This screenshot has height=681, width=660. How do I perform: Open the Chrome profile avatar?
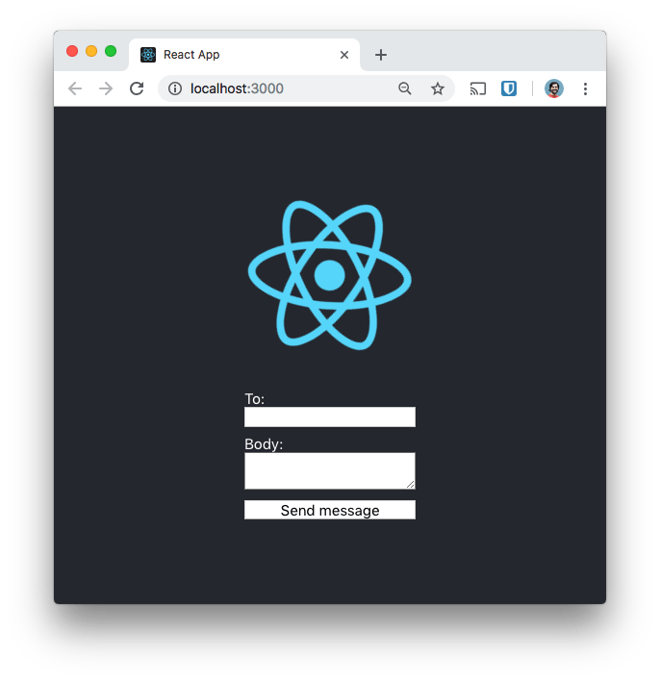pyautogui.click(x=554, y=88)
